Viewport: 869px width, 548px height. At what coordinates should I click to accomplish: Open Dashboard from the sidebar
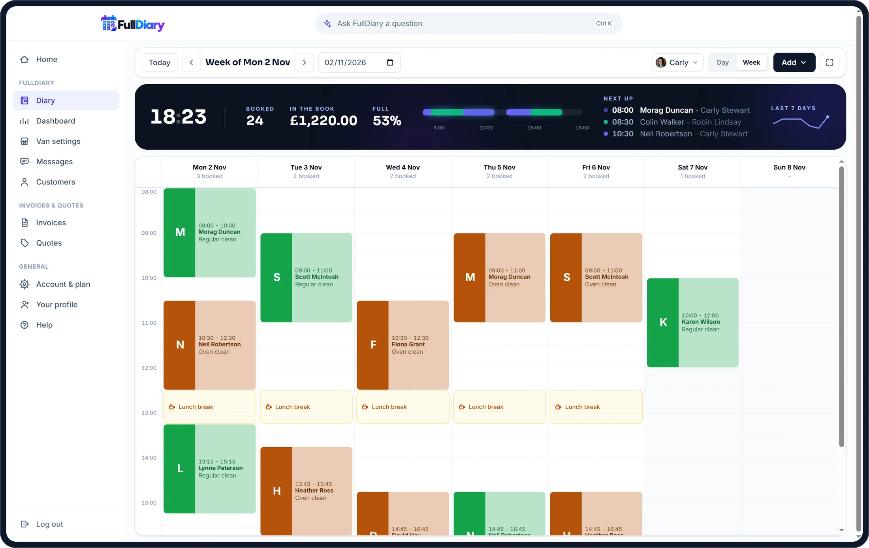(66, 121)
